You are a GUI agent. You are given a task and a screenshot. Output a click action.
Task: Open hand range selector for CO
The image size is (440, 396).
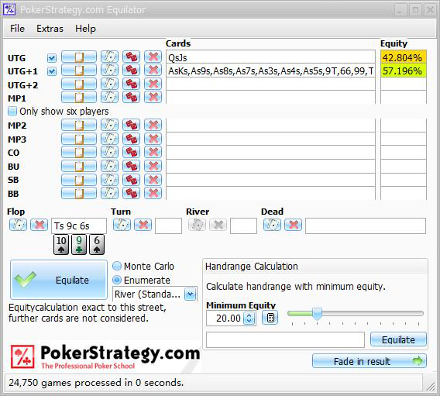coord(79,152)
